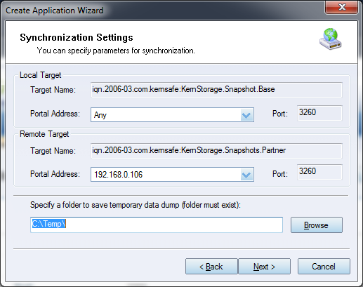
Task: Go to the next wizard step
Action: (x=264, y=267)
